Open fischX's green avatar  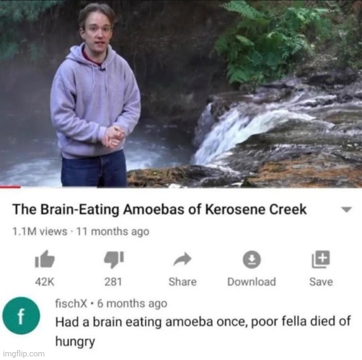(21, 316)
